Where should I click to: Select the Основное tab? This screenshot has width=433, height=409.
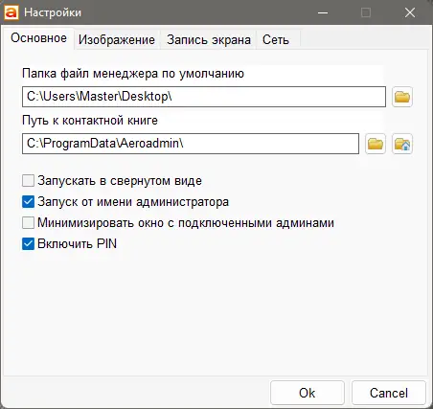pos(38,38)
